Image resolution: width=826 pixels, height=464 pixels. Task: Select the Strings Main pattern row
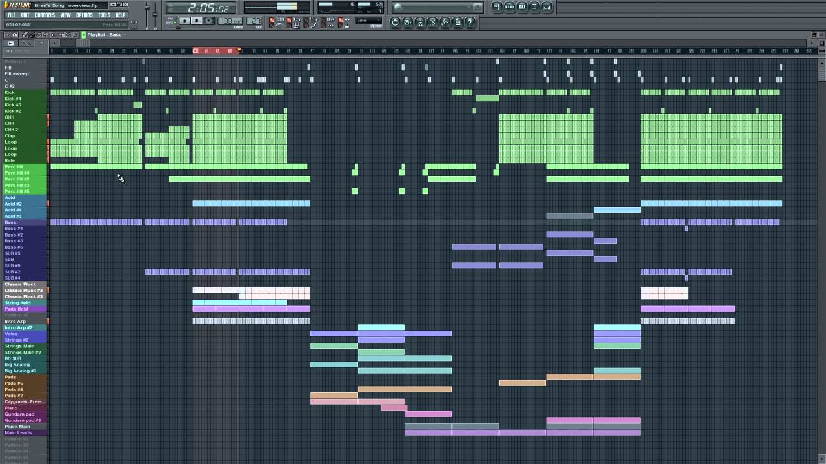tap(24, 346)
